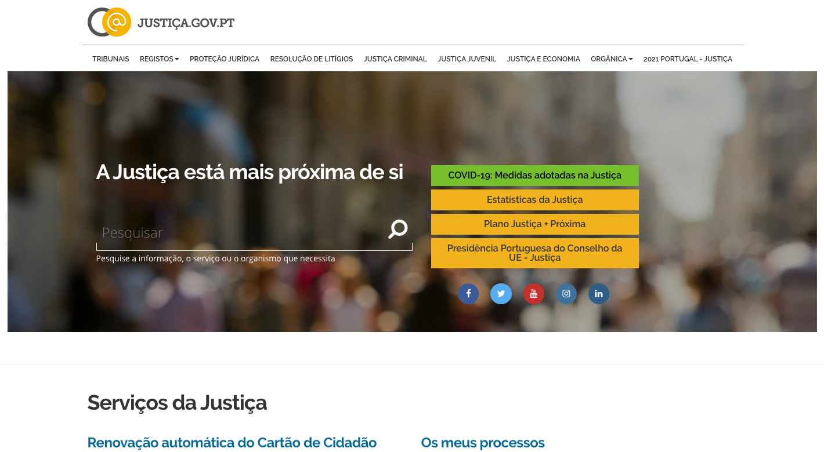Click the Plano Justiça + Próxima button
The image size is (824, 452).
[534, 224]
